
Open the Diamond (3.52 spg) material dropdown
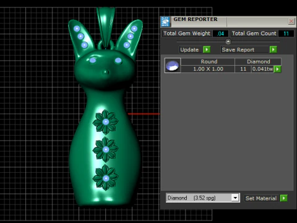[235, 198]
